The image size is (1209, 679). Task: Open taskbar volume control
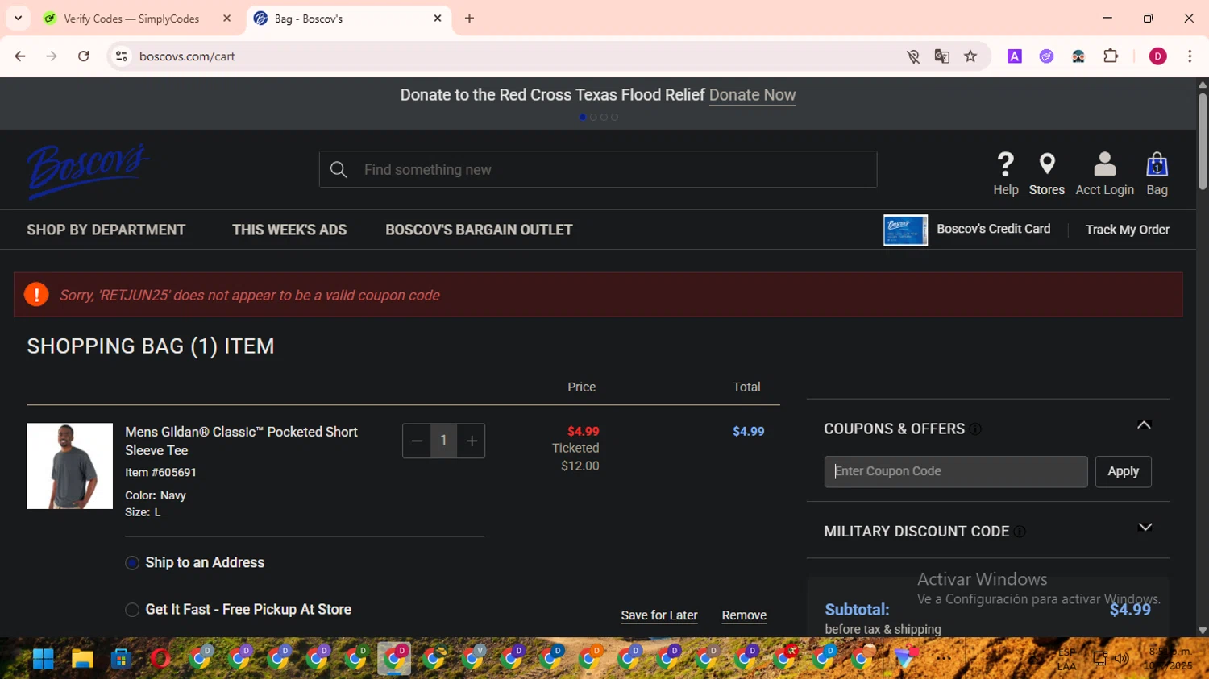[x=1121, y=659]
